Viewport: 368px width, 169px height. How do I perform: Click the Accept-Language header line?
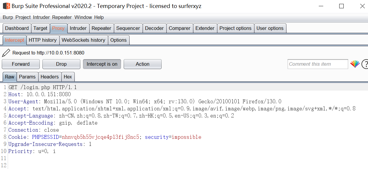tap(121, 116)
